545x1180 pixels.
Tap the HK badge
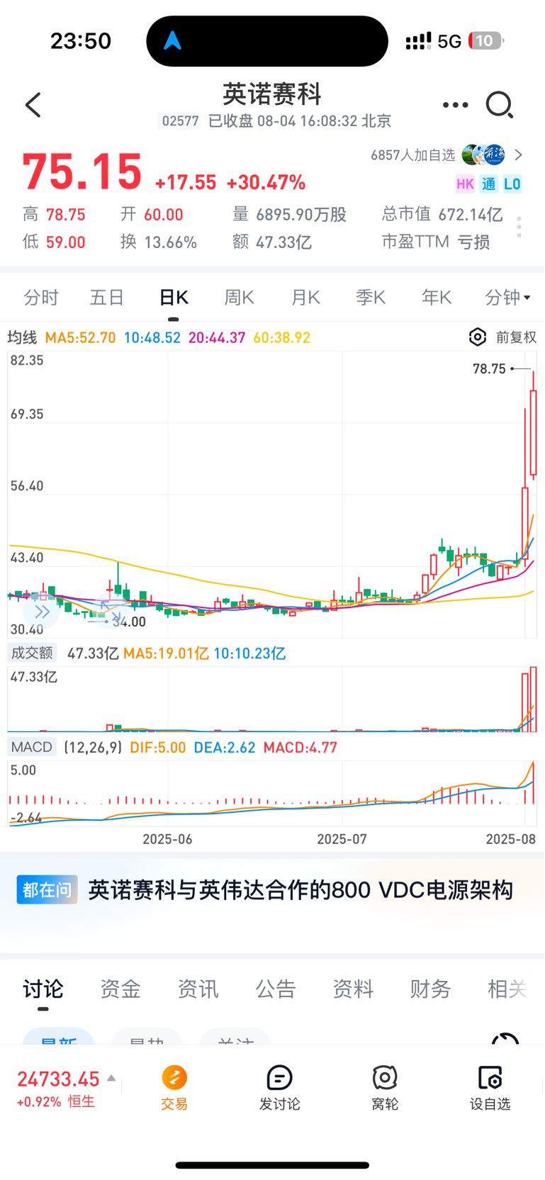(465, 184)
